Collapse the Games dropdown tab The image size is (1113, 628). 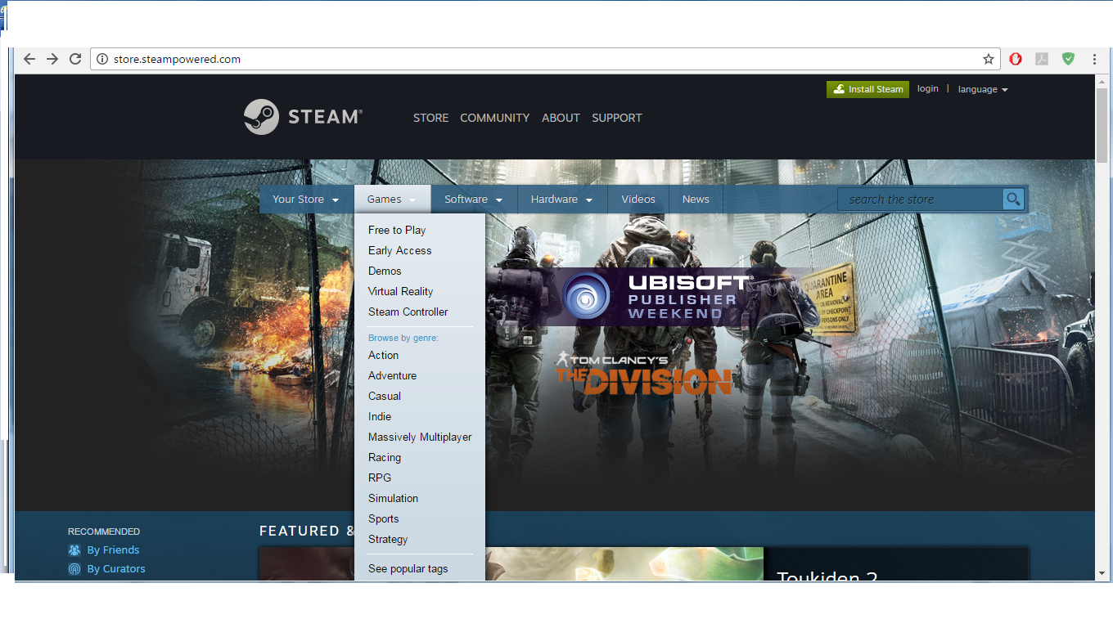pyautogui.click(x=392, y=200)
